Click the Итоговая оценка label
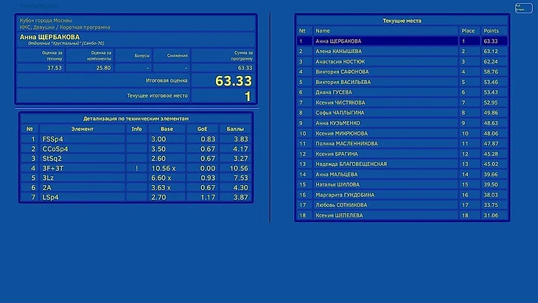 167,80
